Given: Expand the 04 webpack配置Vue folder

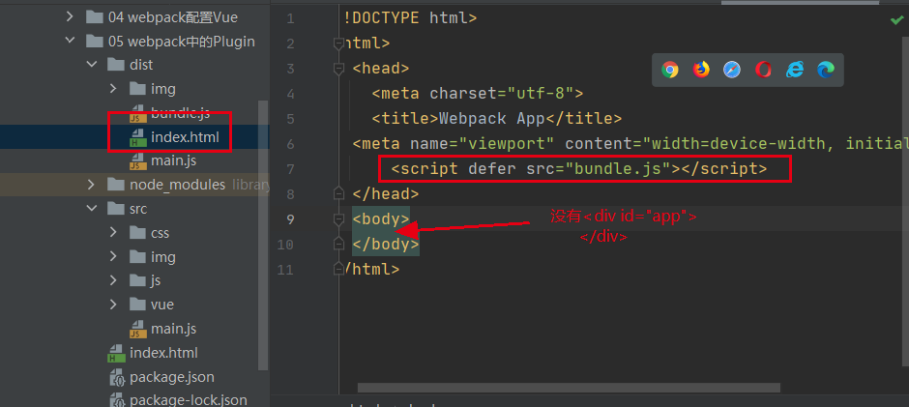Looking at the screenshot, I should pyautogui.click(x=70, y=16).
